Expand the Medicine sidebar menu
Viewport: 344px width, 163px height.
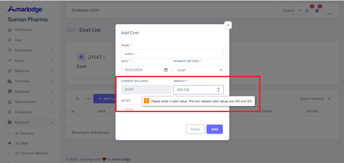(x=31, y=71)
